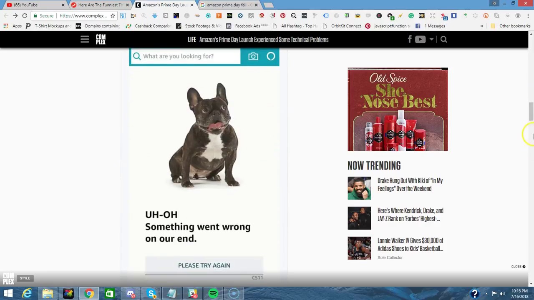Click the PLEASE TRY AGAIN button
534x300 pixels.
pyautogui.click(x=204, y=265)
